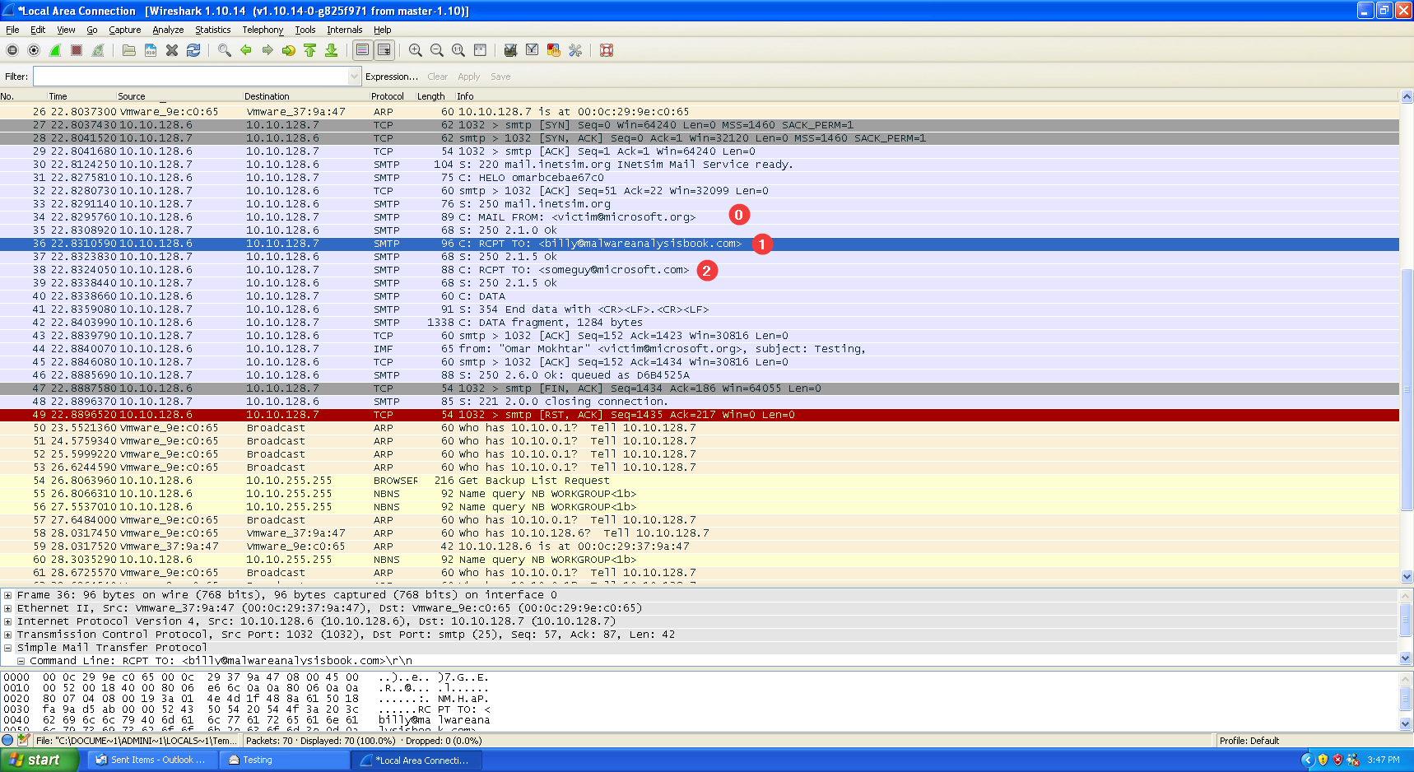Open the Telephony menu
The image size is (1414, 772).
(263, 30)
